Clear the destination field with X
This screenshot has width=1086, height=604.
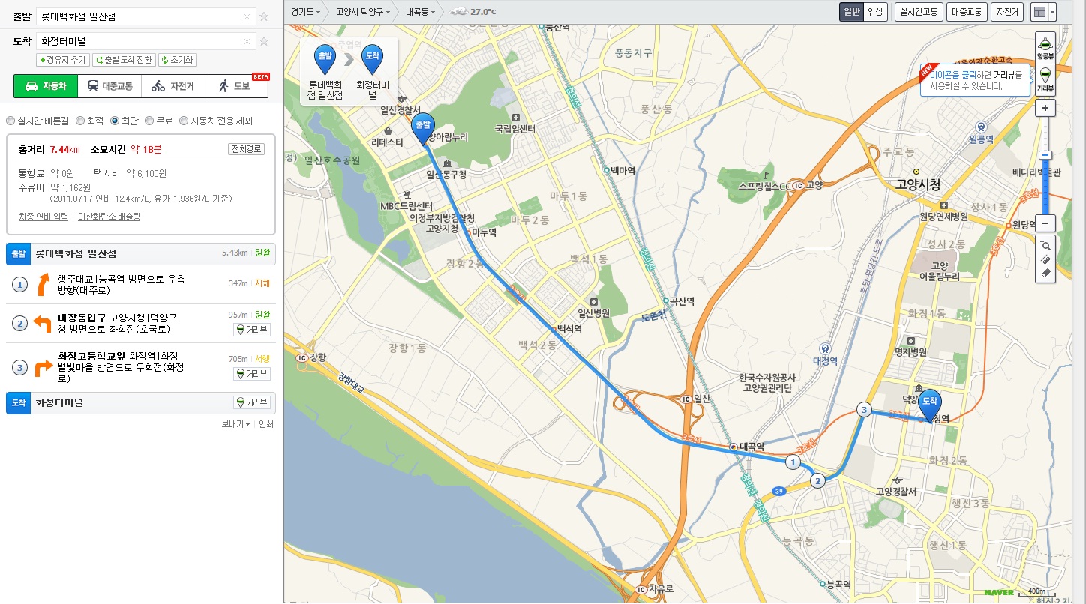click(x=247, y=41)
